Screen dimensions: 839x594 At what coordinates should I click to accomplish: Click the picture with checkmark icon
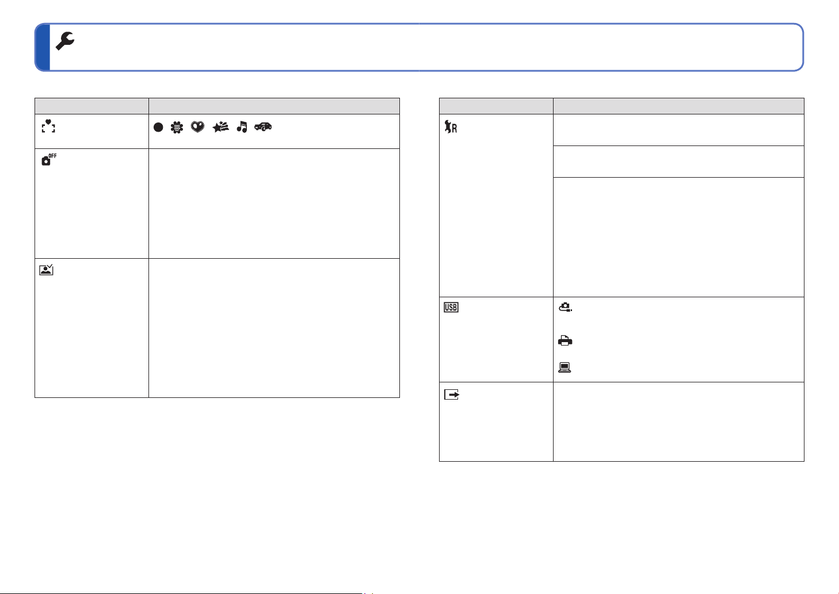(47, 269)
